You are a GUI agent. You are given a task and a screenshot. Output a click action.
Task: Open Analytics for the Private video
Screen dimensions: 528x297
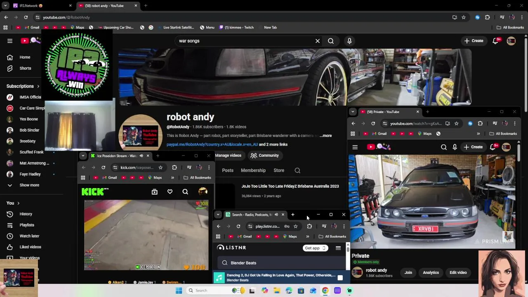pyautogui.click(x=431, y=273)
